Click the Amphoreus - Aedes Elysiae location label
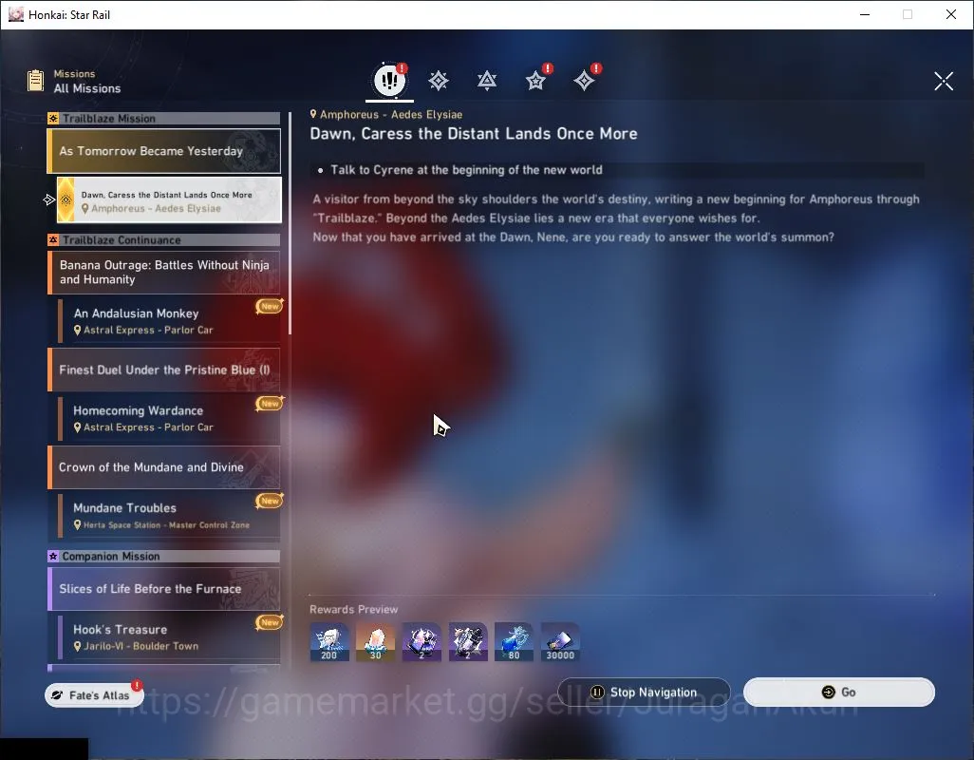The height and width of the screenshot is (760, 974). coord(385,114)
